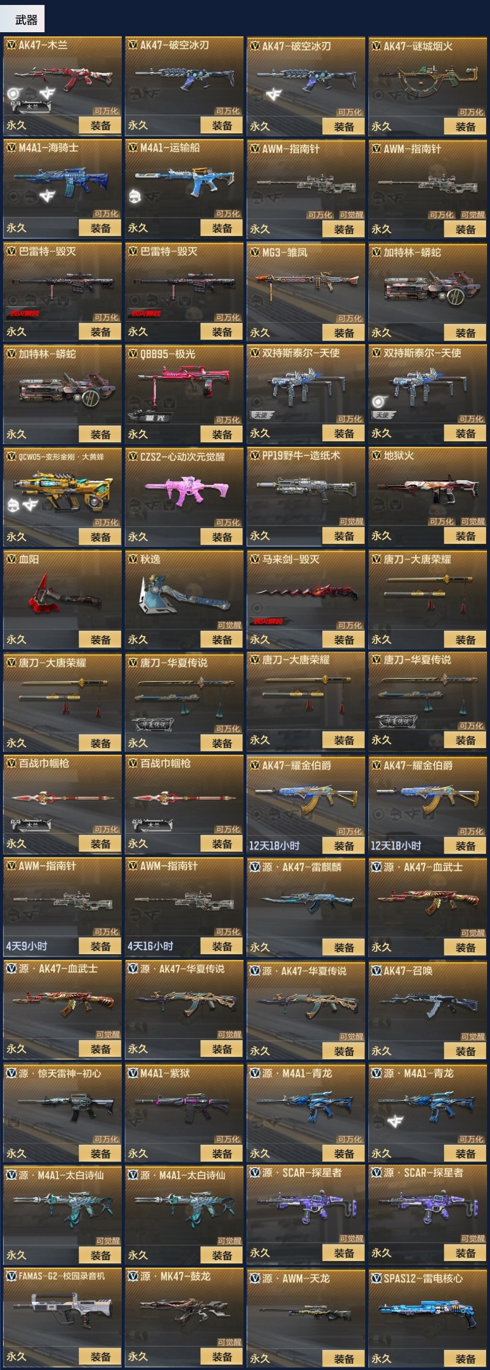Equip the 源·MK47-鼓龙 weapon
Viewport: 490px width, 1370px height.
pyautogui.click(x=222, y=1357)
